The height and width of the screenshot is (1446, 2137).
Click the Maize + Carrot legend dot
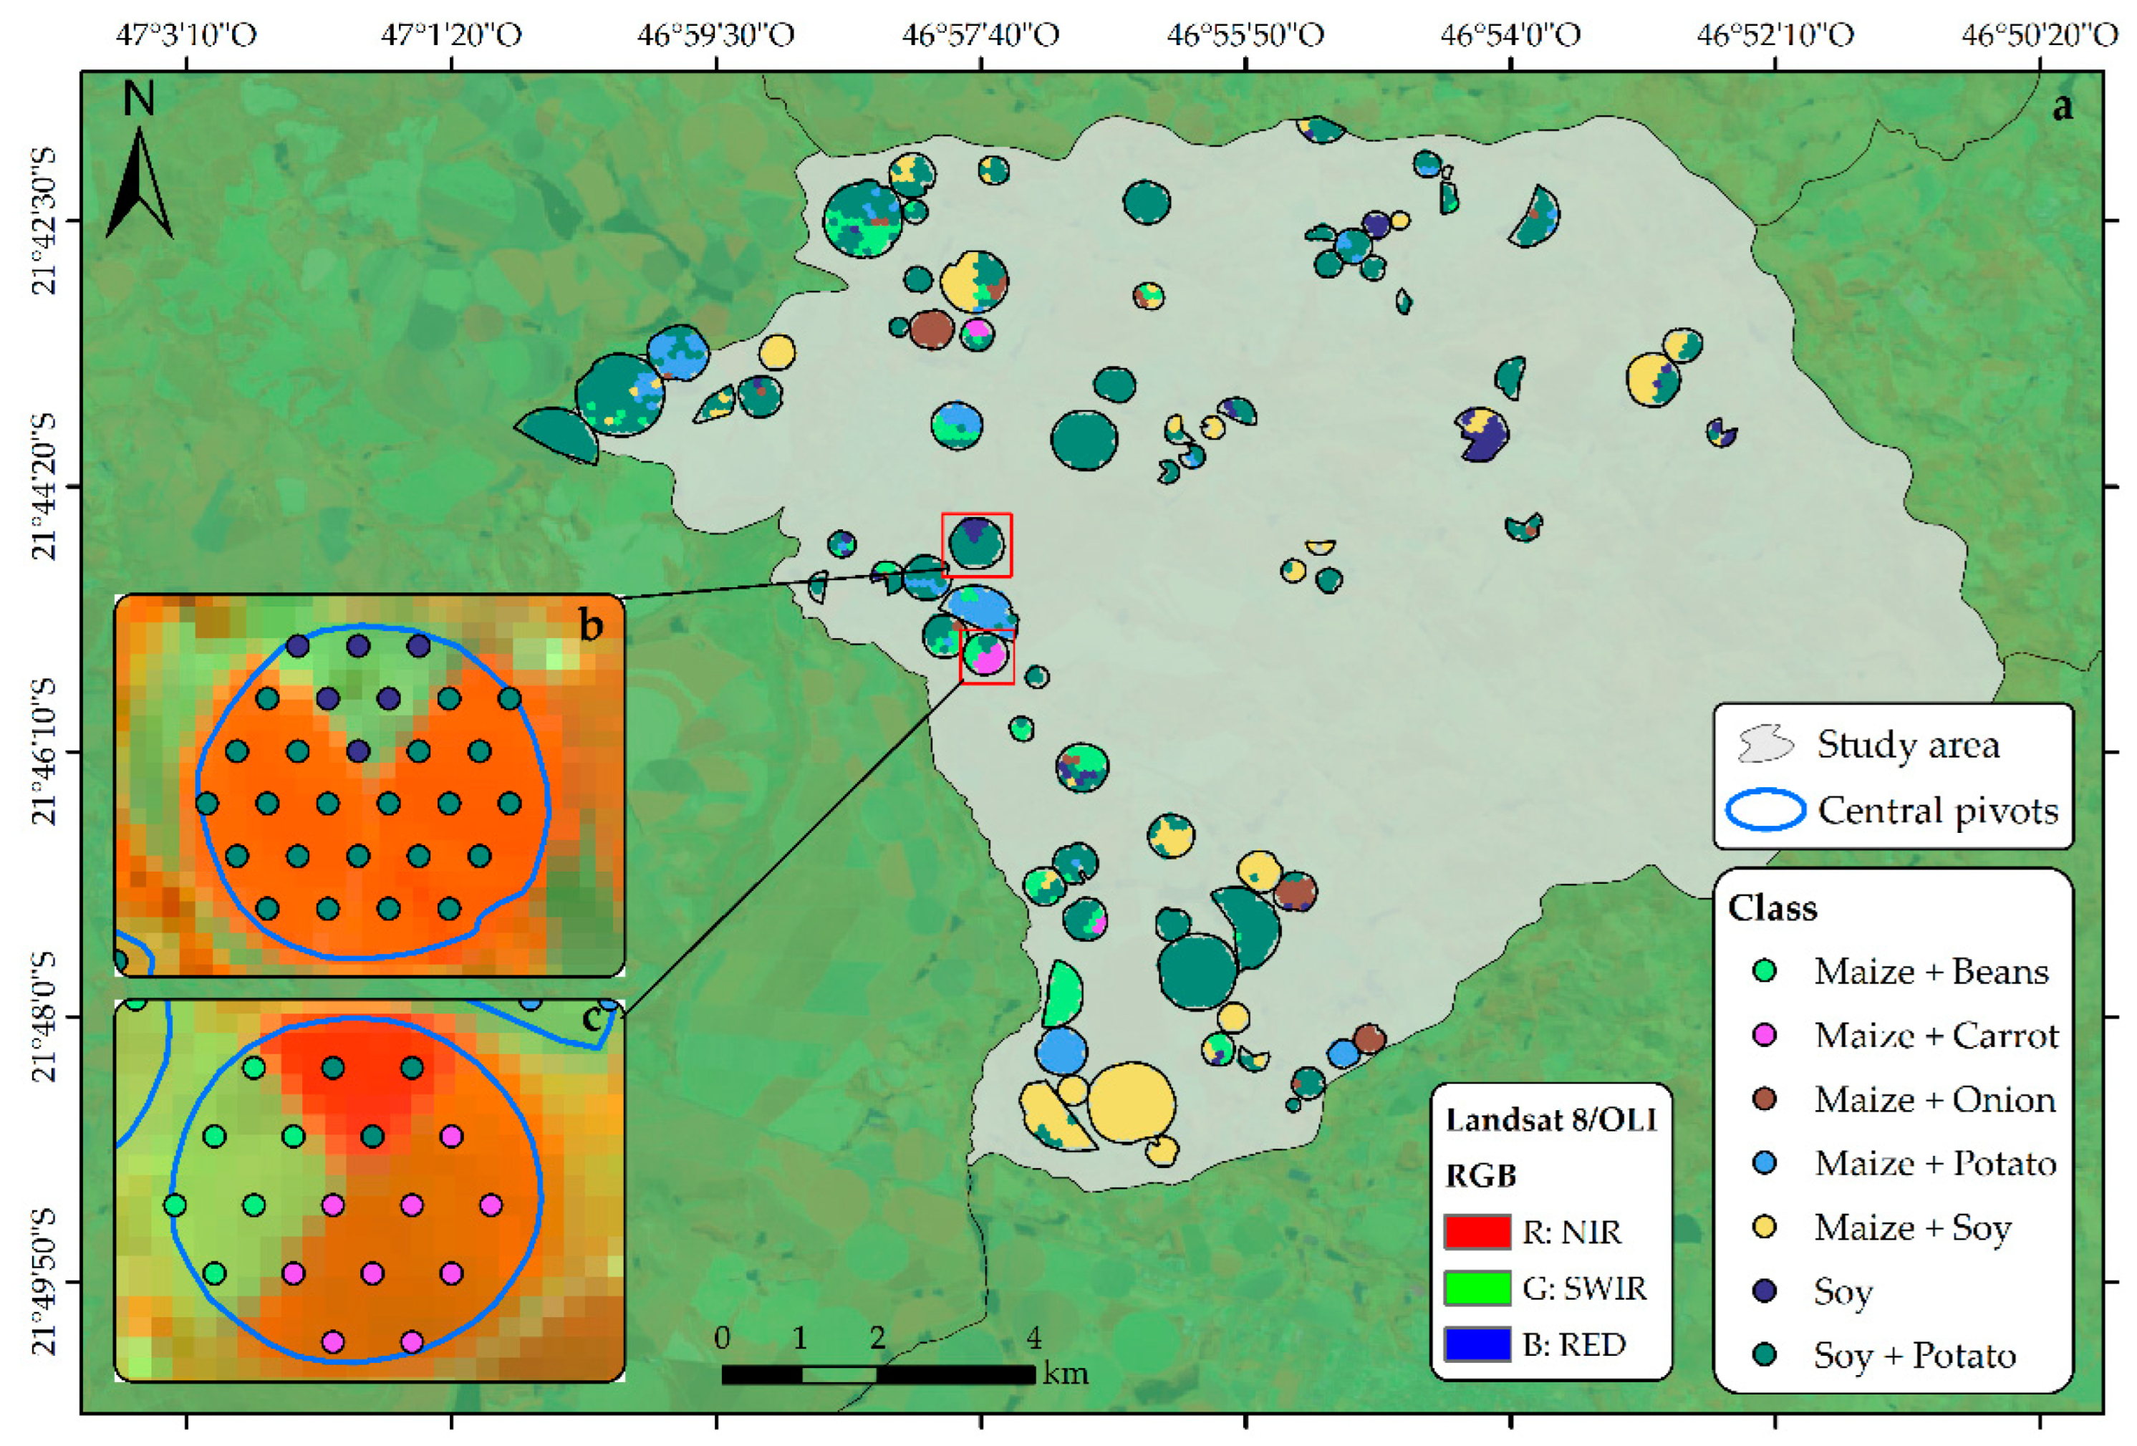click(x=1764, y=1035)
